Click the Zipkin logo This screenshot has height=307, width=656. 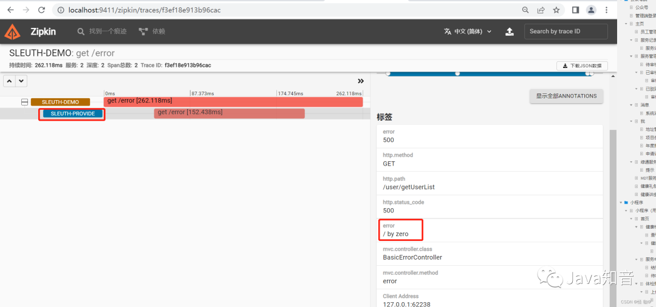[x=12, y=32]
